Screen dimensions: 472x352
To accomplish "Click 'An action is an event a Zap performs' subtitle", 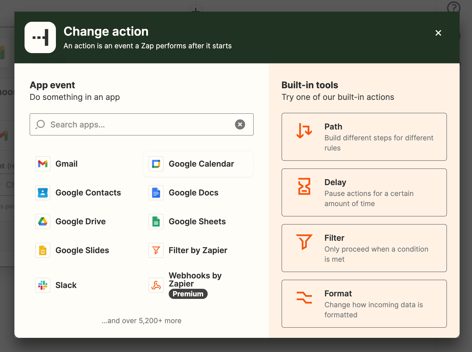I will pyautogui.click(x=147, y=46).
